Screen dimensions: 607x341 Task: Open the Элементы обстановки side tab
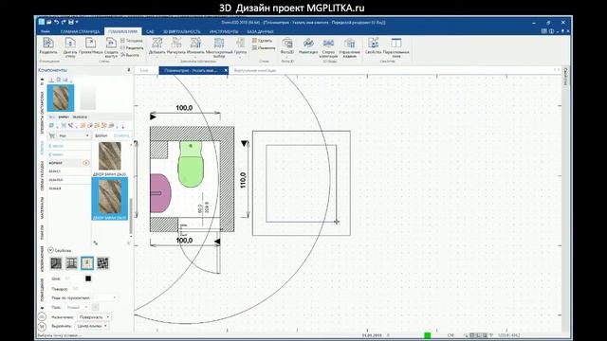(x=42, y=113)
